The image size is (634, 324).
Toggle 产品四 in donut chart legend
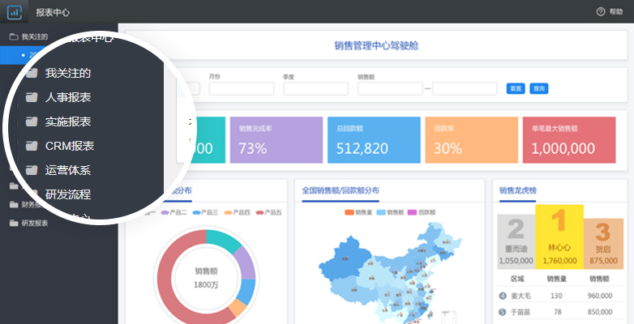[x=237, y=212]
